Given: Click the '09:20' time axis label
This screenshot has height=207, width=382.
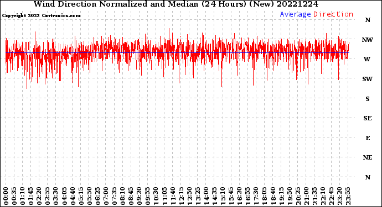Looking at the screenshot, I should pyautogui.click(x=139, y=197).
